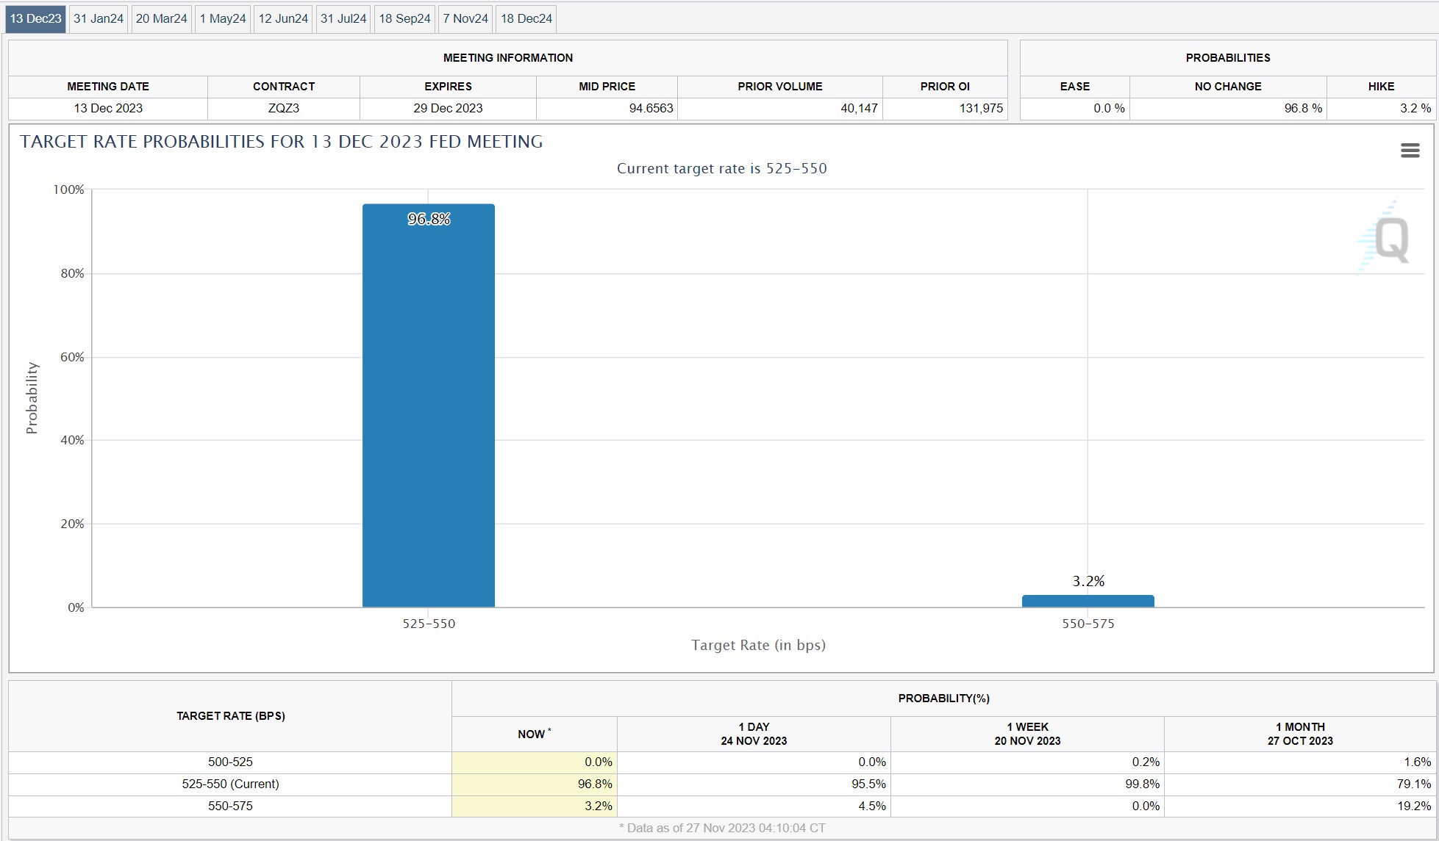Switch to the 18 Dec24 tab
This screenshot has width=1439, height=841.
click(526, 18)
